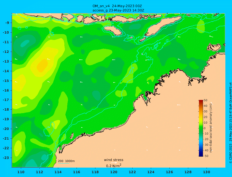232x177 pixels.
Task: Click the white wind stress reference arrow
Action: click(x=114, y=163)
